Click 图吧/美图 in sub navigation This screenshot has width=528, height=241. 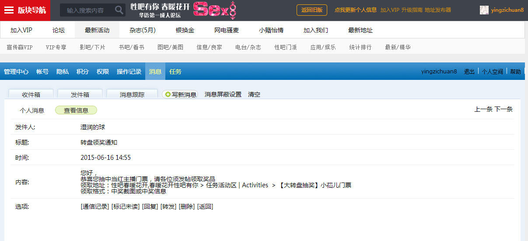170,47
